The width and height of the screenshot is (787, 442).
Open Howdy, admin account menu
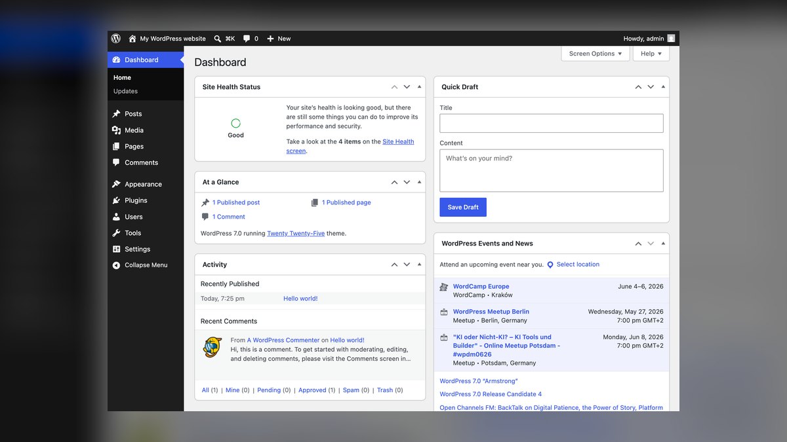point(649,39)
